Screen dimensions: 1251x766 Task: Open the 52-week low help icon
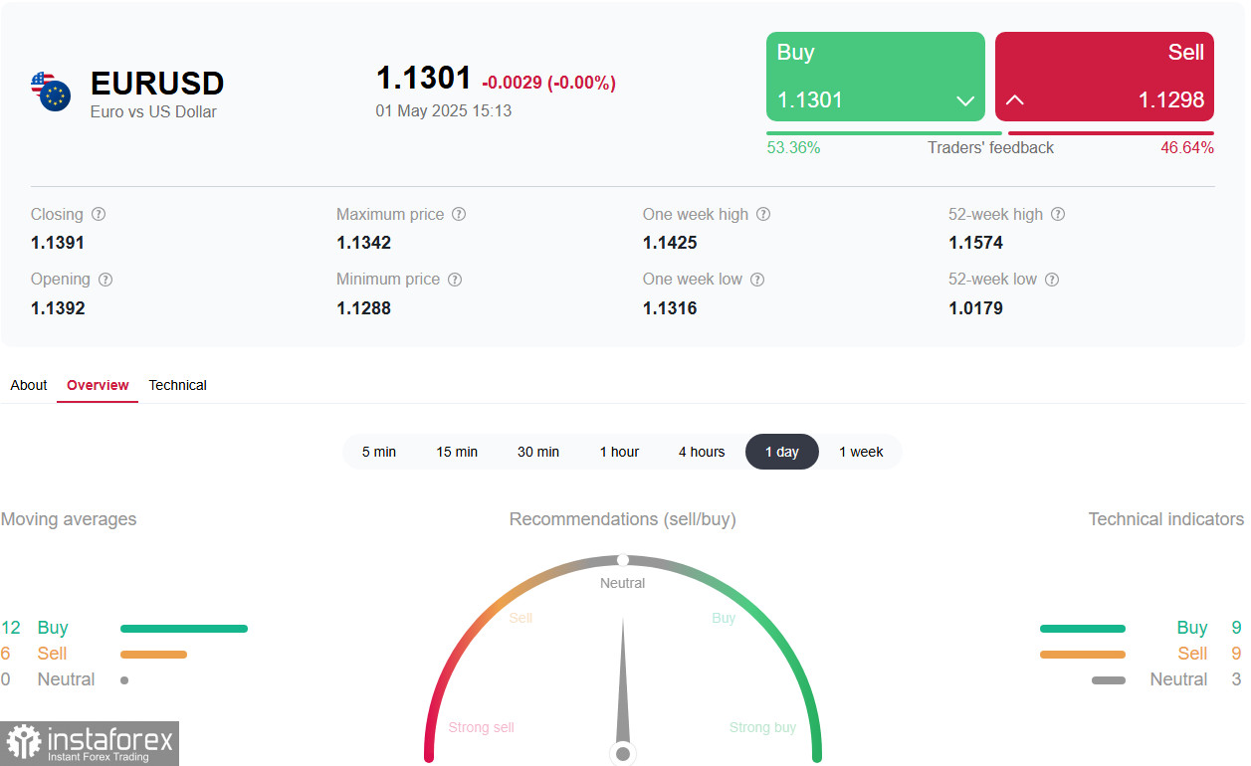pos(1052,280)
